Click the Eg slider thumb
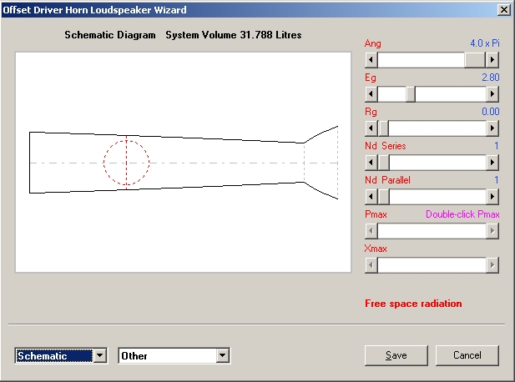The width and height of the screenshot is (515, 382). coord(411,94)
